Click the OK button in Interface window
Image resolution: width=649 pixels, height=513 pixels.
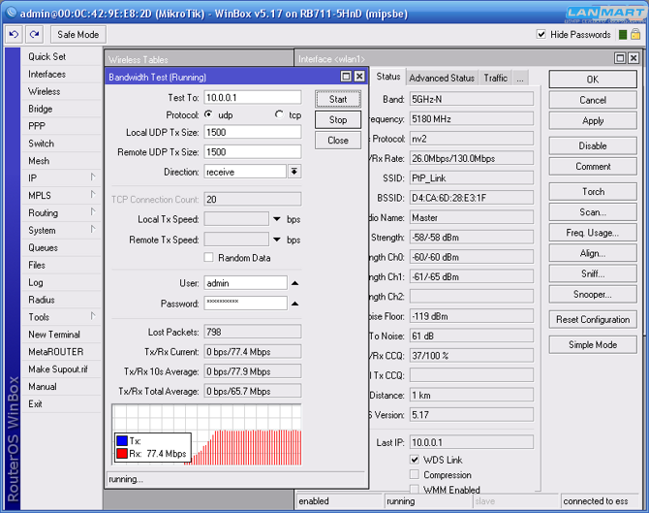click(593, 80)
